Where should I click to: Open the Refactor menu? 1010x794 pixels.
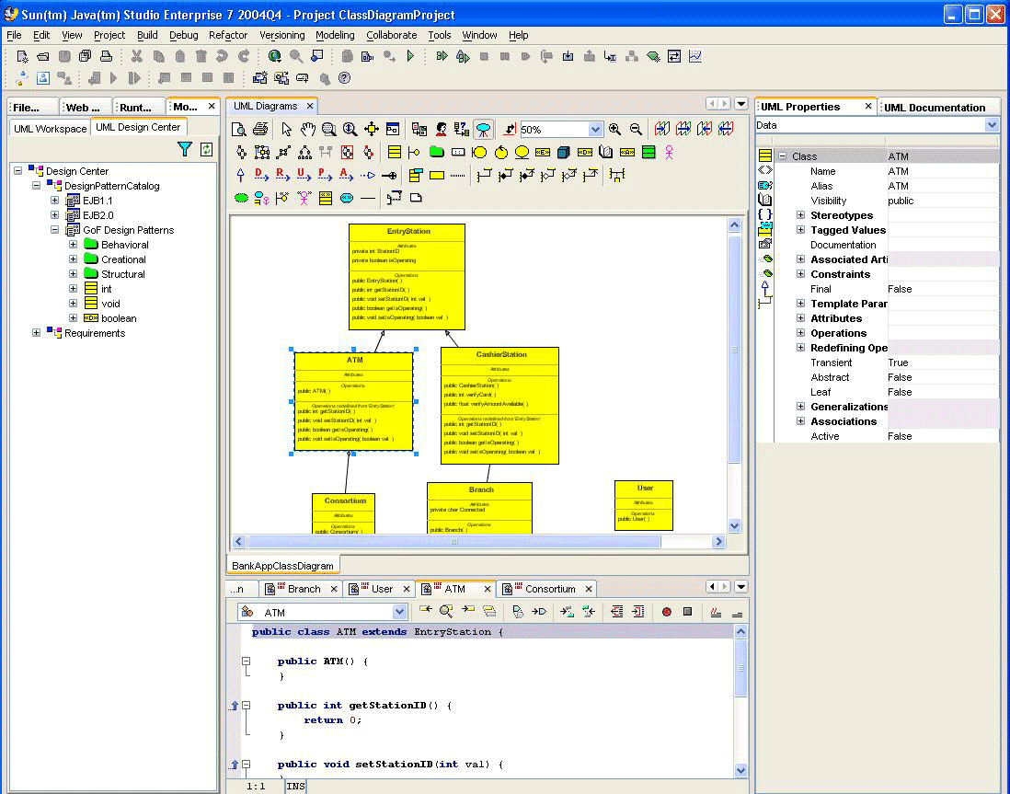coord(228,35)
